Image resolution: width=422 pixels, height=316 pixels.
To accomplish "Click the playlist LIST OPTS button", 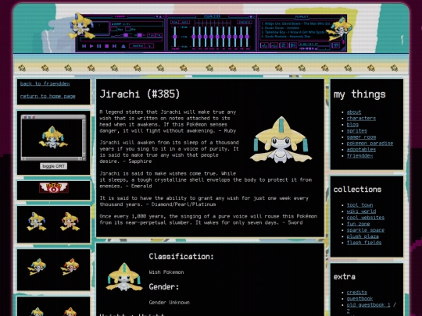I will pos(336,45).
